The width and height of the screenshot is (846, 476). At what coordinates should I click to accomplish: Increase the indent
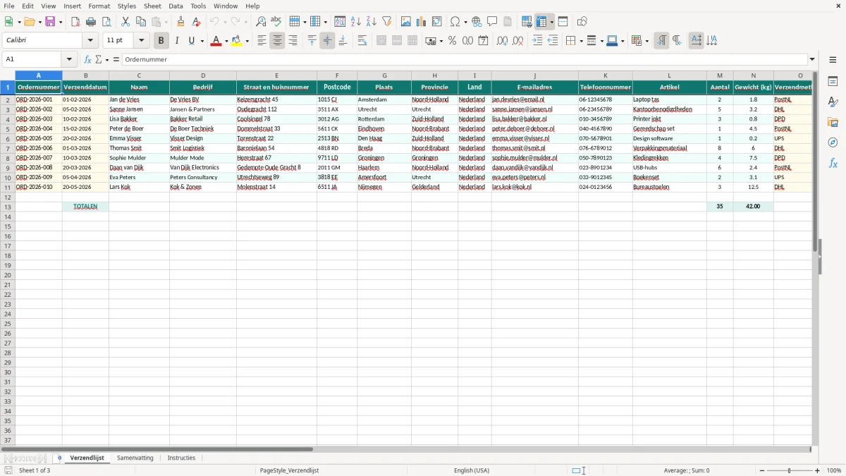click(537, 41)
